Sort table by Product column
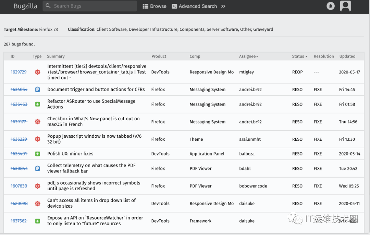This screenshot has height=235, width=370. point(159,56)
